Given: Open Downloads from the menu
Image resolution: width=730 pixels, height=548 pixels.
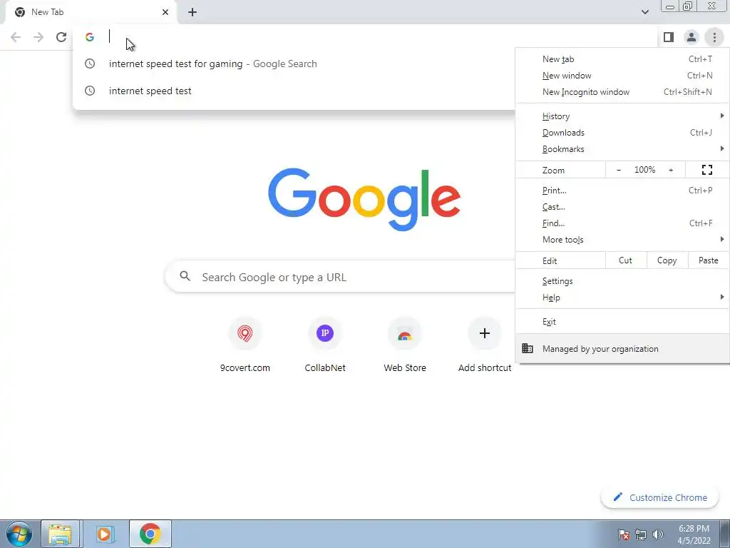Looking at the screenshot, I should [622, 132].
